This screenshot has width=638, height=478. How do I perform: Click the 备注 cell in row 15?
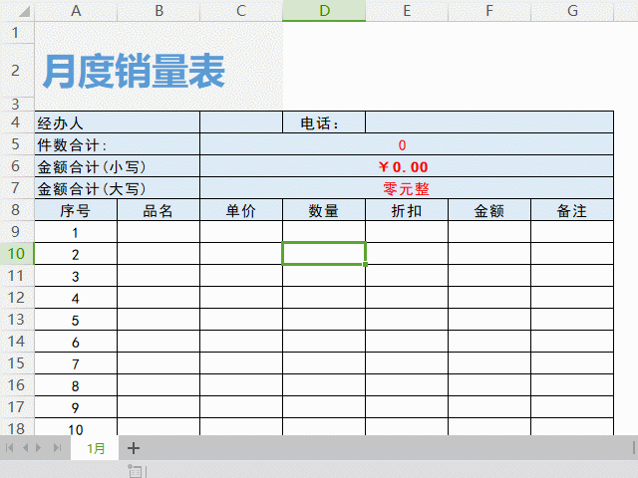tap(572, 363)
